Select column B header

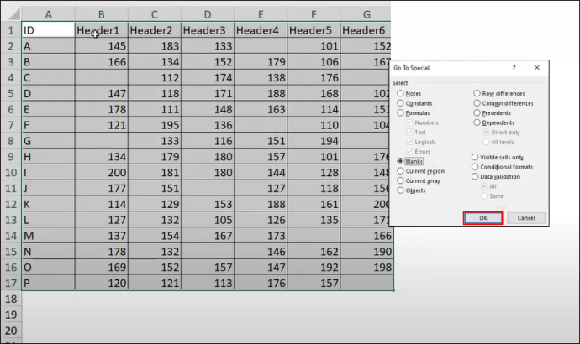102,14
